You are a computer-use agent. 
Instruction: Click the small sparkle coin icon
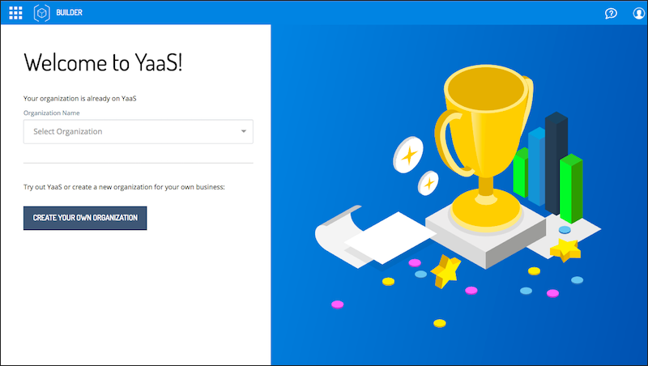coord(428,183)
